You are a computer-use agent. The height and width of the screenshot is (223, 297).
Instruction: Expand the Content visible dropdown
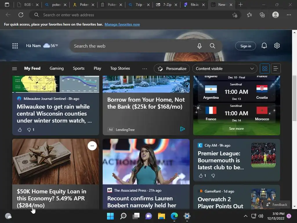tap(225, 69)
